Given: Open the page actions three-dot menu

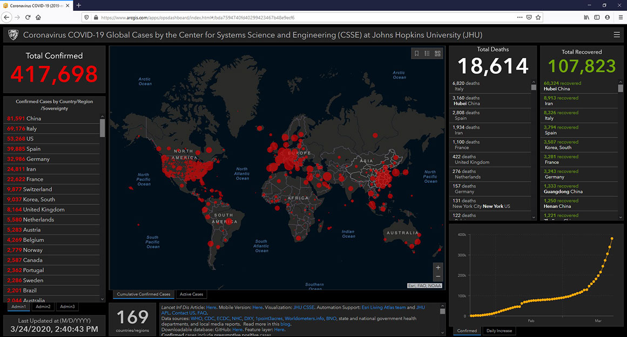Looking at the screenshot, I should (x=520, y=17).
